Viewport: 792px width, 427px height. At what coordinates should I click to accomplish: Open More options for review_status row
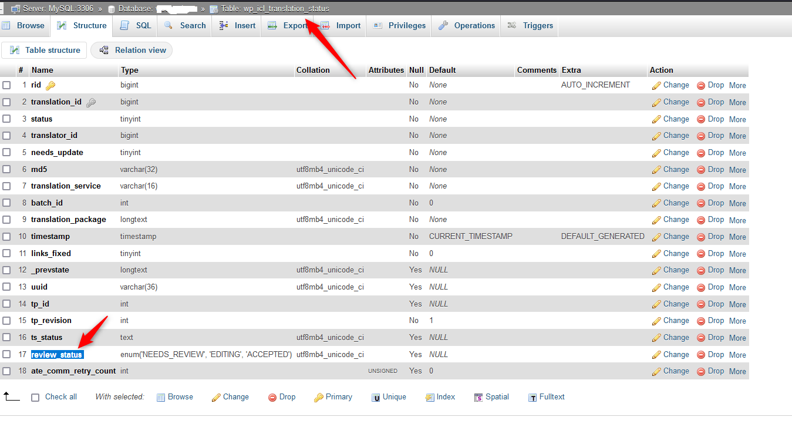point(737,355)
